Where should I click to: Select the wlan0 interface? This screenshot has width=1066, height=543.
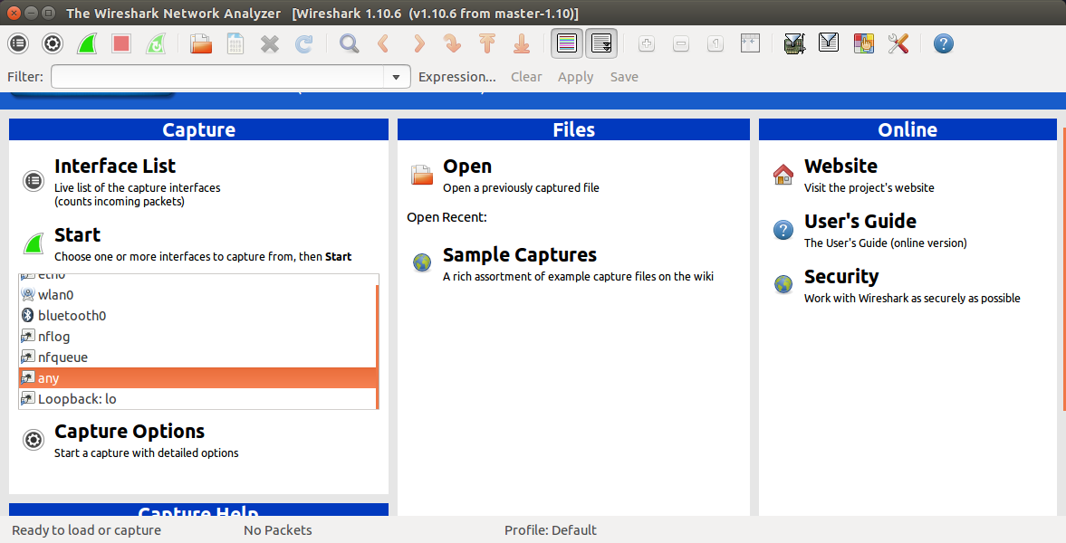tap(197, 294)
